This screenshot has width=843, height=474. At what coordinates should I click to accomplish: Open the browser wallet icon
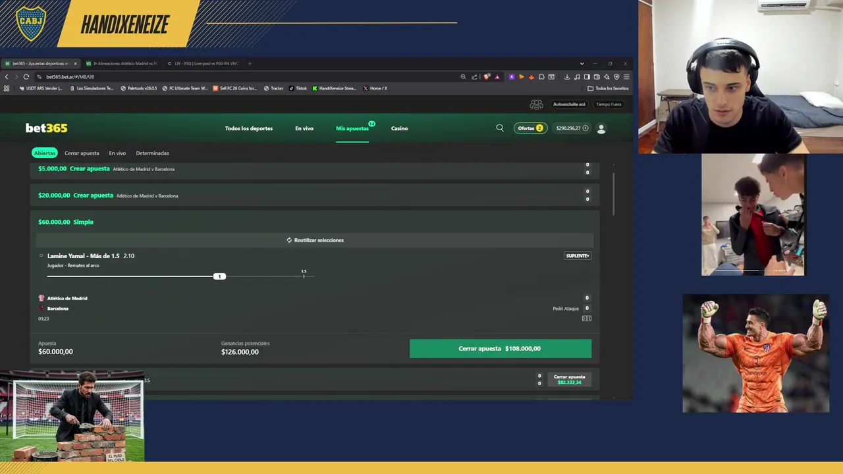pos(597,77)
